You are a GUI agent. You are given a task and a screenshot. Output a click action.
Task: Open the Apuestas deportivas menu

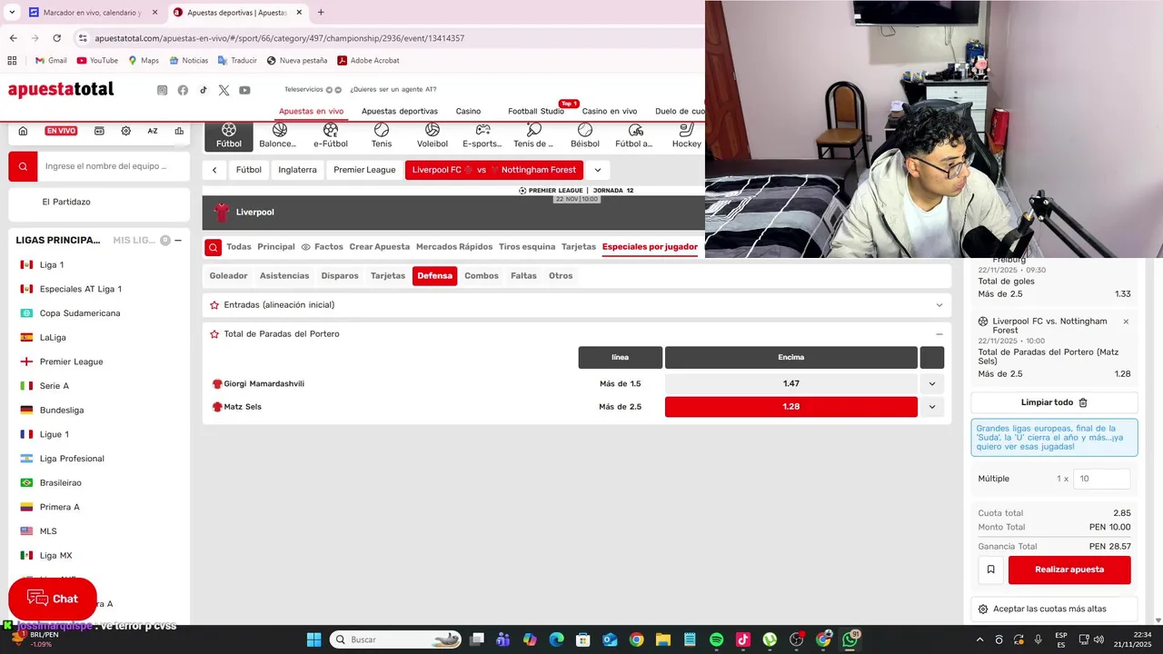[x=400, y=111]
